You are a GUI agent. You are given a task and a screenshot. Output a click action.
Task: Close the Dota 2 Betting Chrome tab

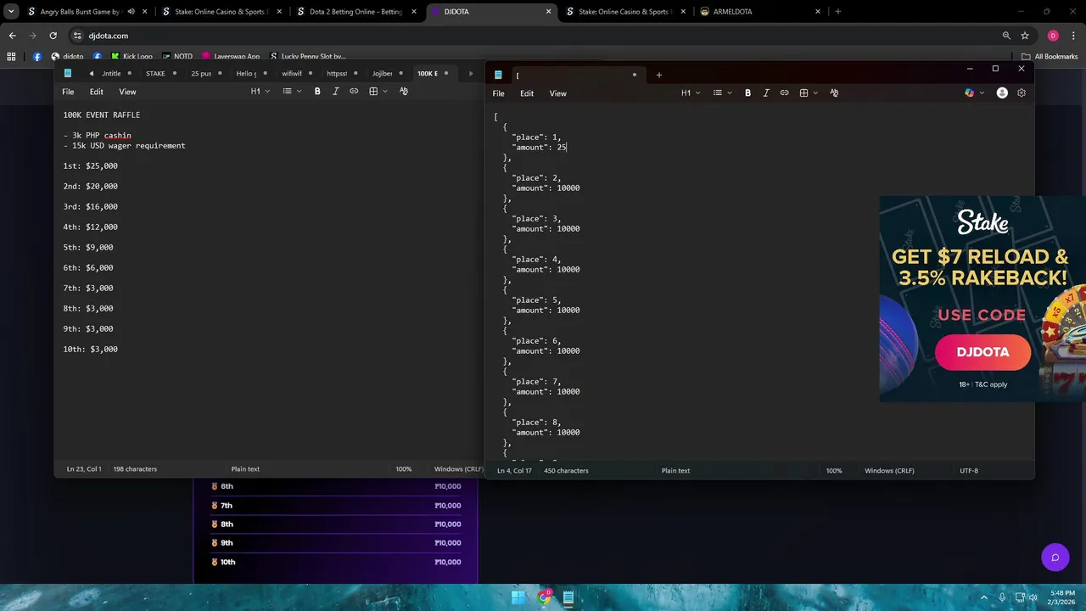pos(415,12)
